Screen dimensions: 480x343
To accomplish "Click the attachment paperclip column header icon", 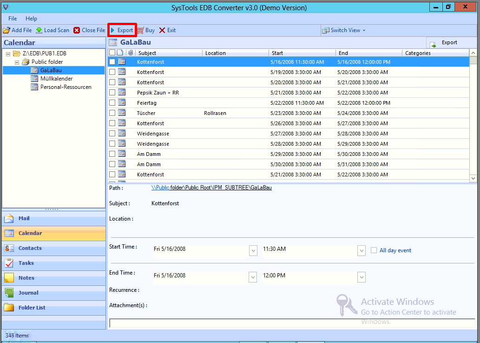I will (x=131, y=53).
